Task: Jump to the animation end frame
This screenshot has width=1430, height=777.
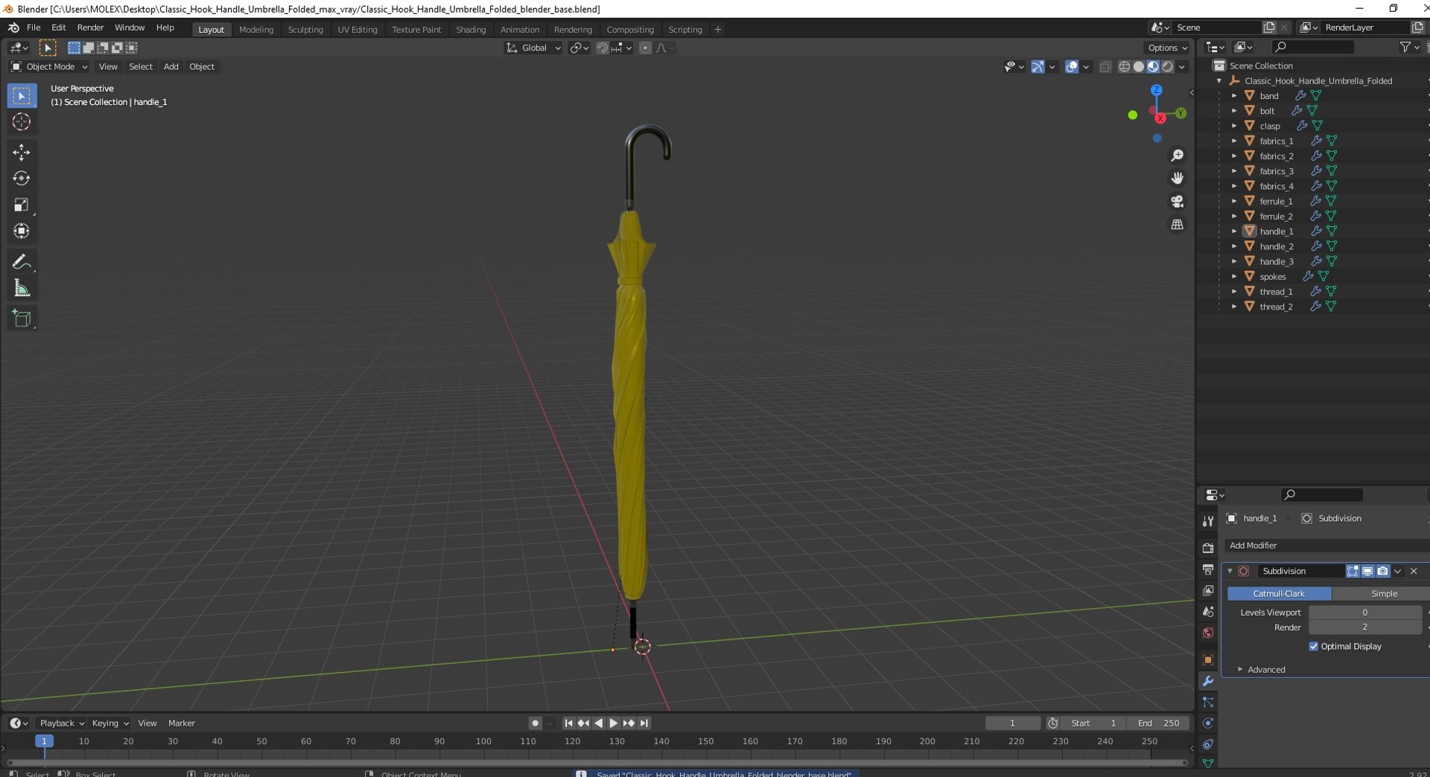Action: (x=644, y=723)
